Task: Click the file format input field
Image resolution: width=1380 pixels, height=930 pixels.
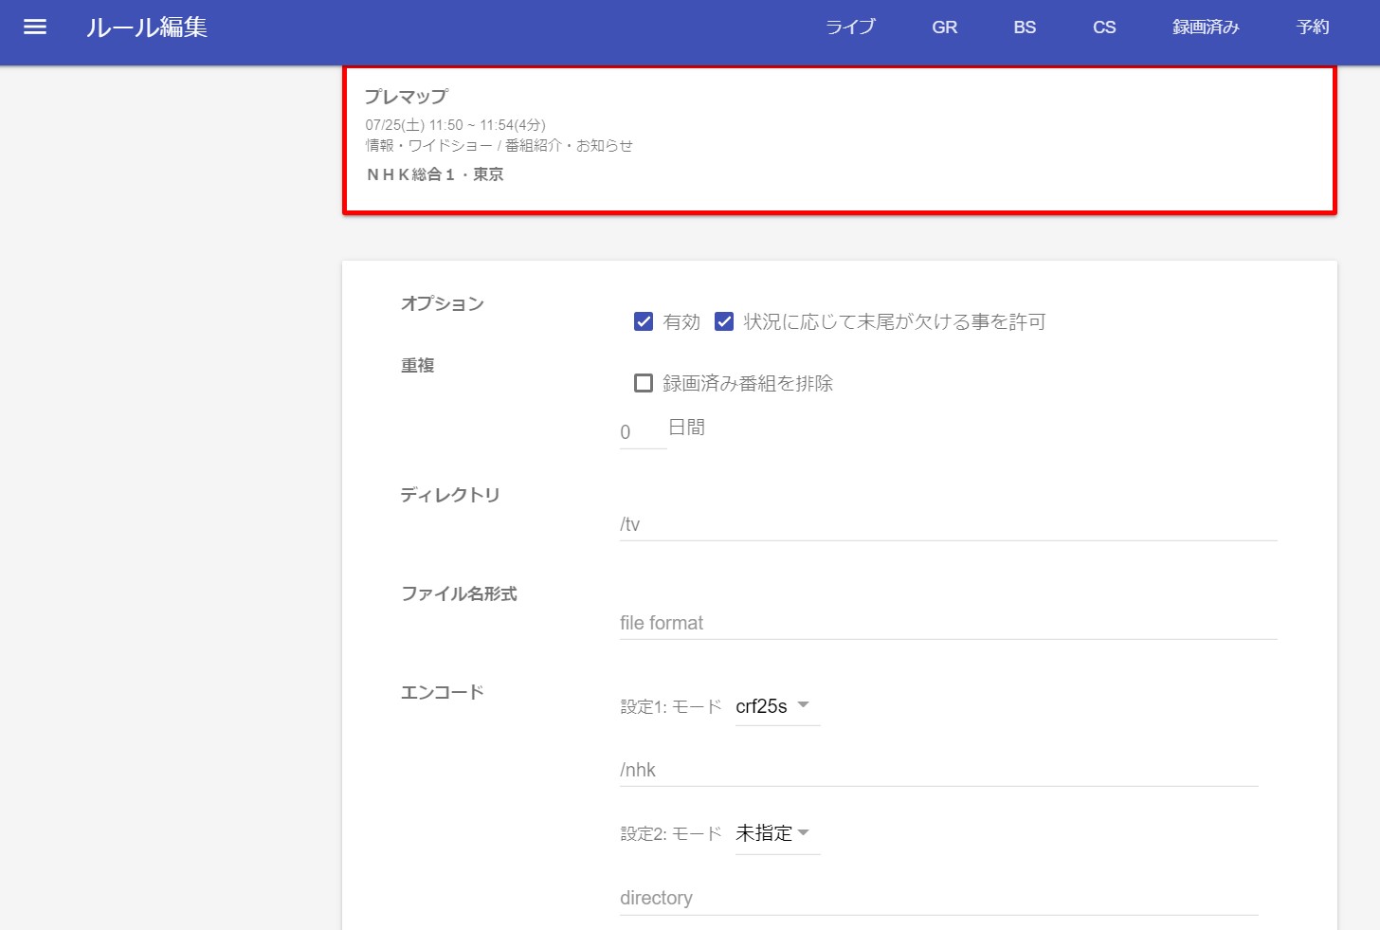Action: pos(948,623)
